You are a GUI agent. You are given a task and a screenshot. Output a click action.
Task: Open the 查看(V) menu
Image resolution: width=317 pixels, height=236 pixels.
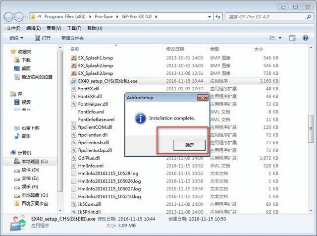54,28
